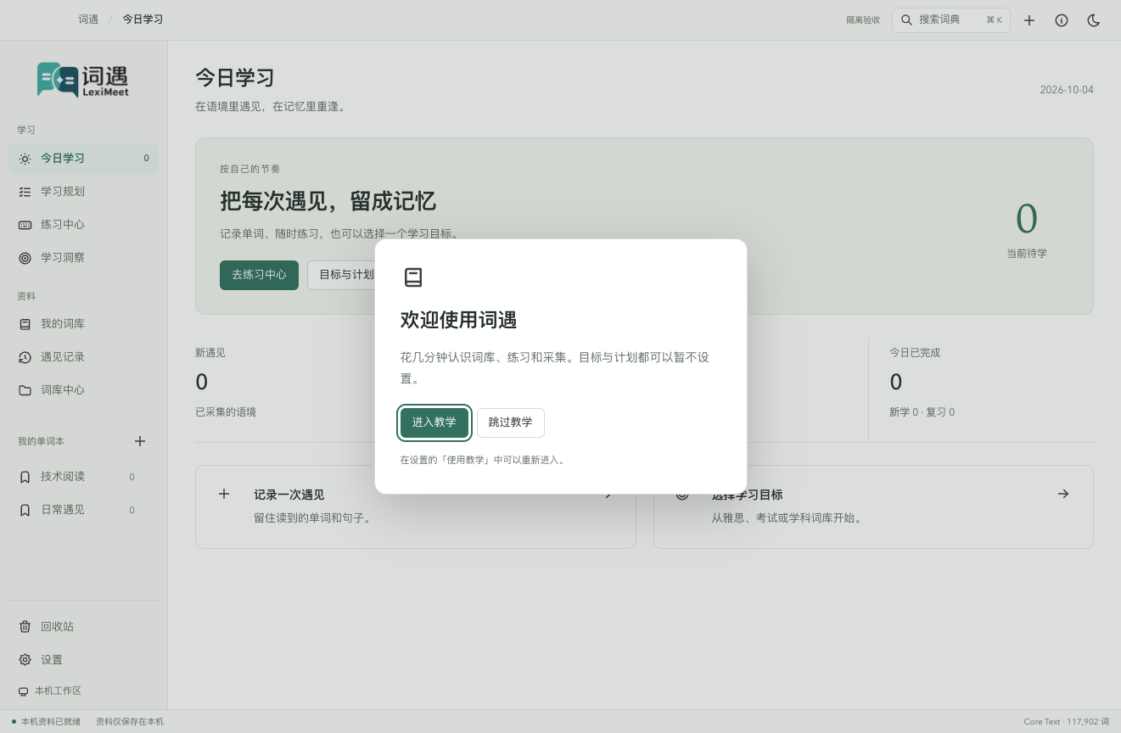The width and height of the screenshot is (1121, 733).
Task: Open 学习洞察 in sidebar
Action: pos(83,258)
